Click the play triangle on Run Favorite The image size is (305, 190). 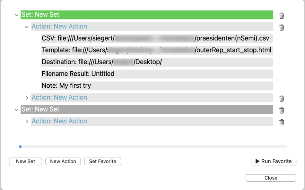(257, 161)
